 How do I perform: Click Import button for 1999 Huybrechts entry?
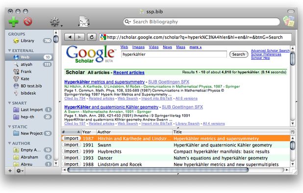[71, 151]
